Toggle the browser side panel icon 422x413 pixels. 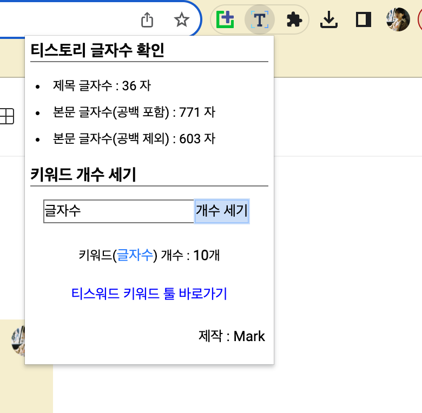[x=364, y=19]
